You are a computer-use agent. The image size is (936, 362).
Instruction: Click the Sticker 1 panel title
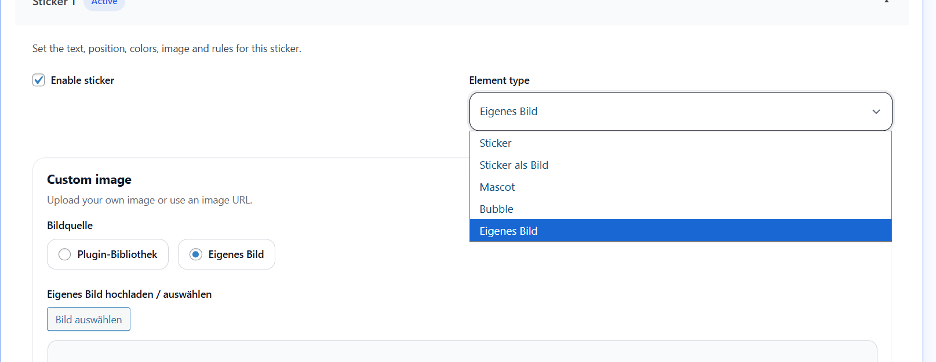click(x=54, y=3)
